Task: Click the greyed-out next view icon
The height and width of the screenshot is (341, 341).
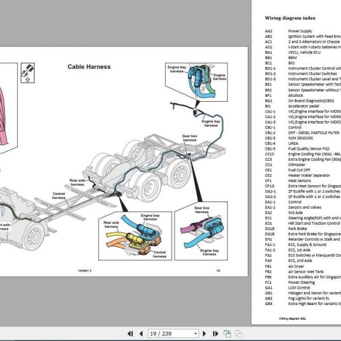Action: click(x=239, y=334)
